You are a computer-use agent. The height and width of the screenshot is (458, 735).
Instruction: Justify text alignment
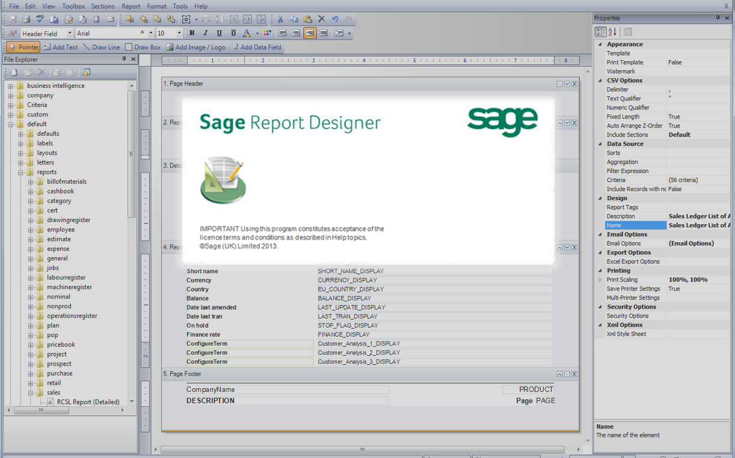click(x=324, y=33)
